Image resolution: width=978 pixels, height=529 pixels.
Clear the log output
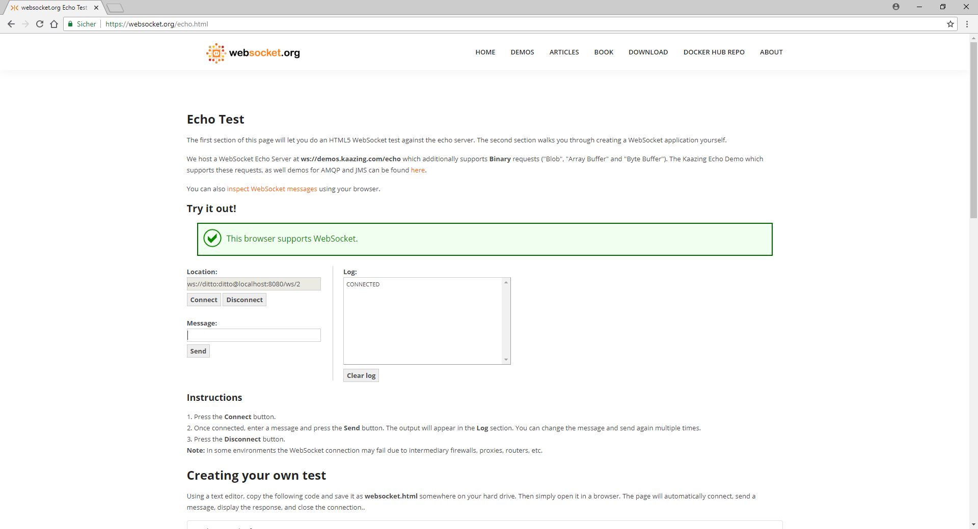click(x=361, y=375)
